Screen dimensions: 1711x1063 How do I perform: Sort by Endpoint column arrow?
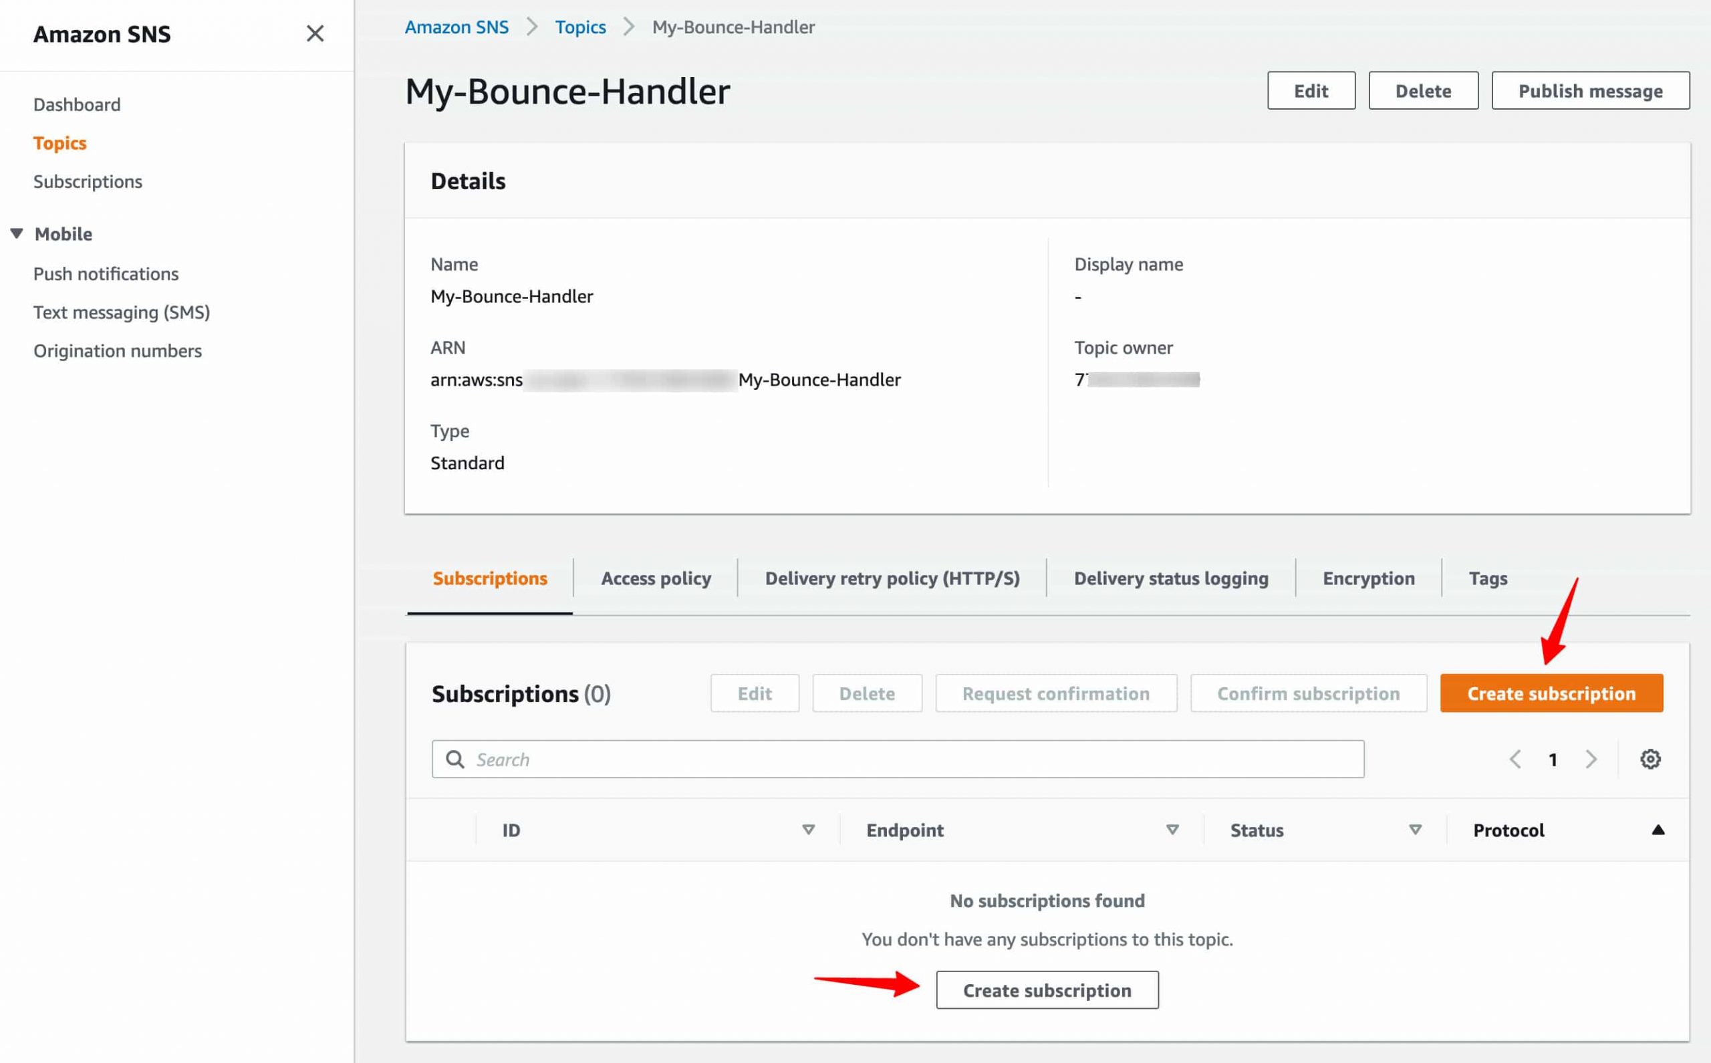1172,830
